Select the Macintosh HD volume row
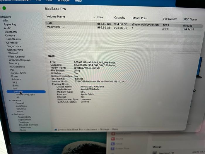Screen dimensions: 205x154 [x=124, y=28]
